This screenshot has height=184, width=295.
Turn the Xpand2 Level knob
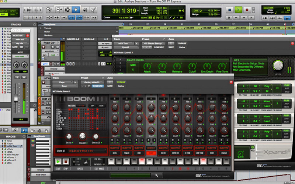point(278,66)
